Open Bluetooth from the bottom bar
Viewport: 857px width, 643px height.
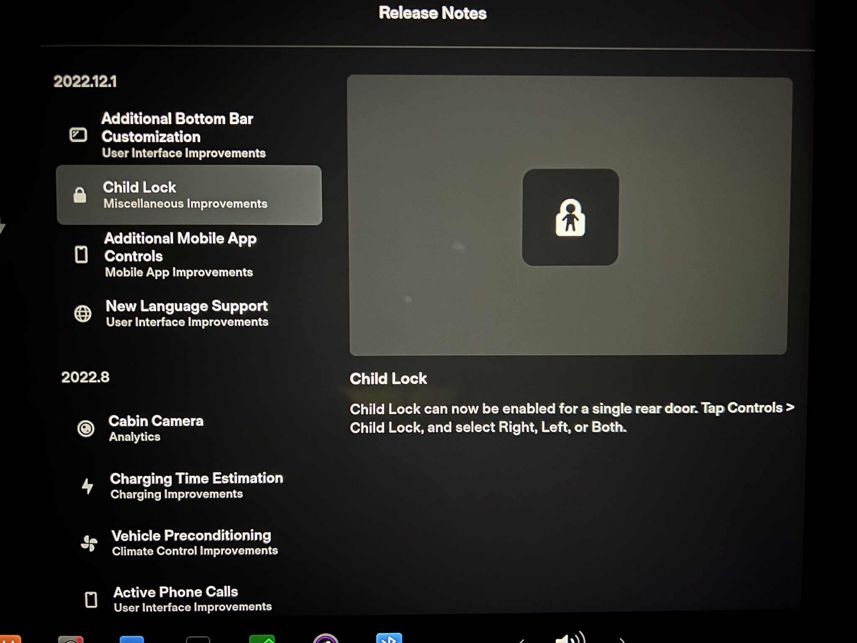(x=389, y=639)
